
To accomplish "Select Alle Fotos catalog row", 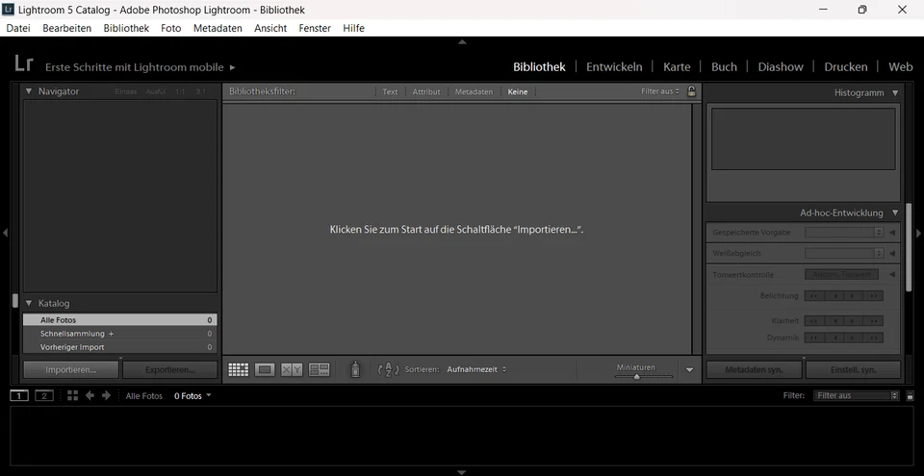I will click(120, 320).
